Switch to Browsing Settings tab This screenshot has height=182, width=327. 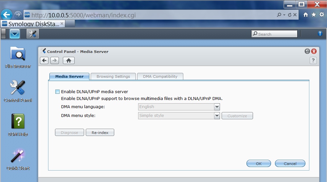tap(113, 76)
